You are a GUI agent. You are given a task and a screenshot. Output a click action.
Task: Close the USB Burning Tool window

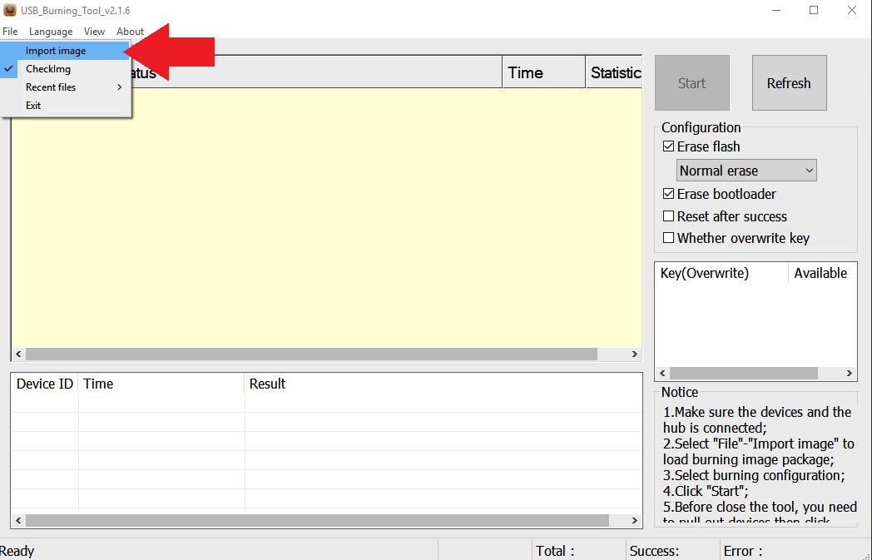852,10
